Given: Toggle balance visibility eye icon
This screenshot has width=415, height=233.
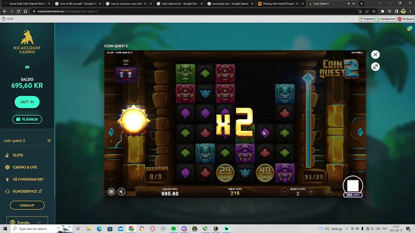Looking at the screenshot, I should click(27, 67).
